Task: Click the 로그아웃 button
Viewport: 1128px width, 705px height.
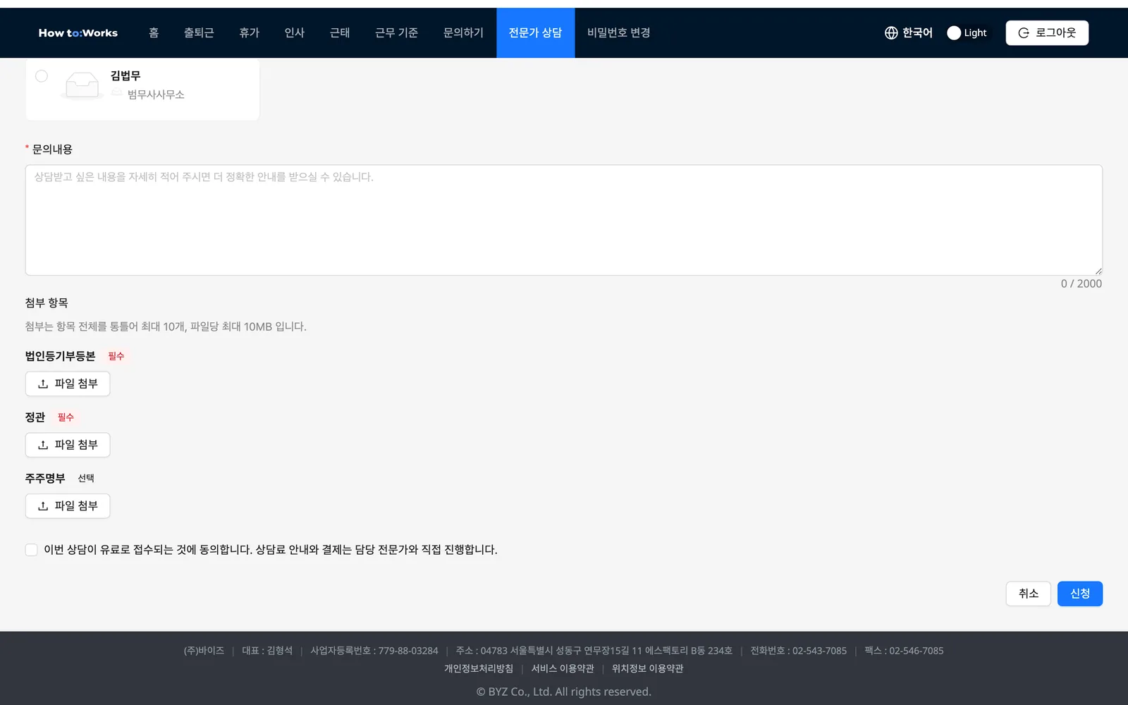Action: (1047, 33)
